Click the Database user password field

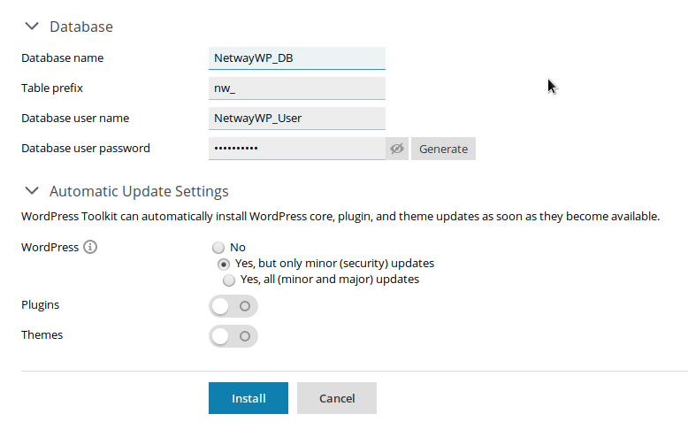[297, 149]
